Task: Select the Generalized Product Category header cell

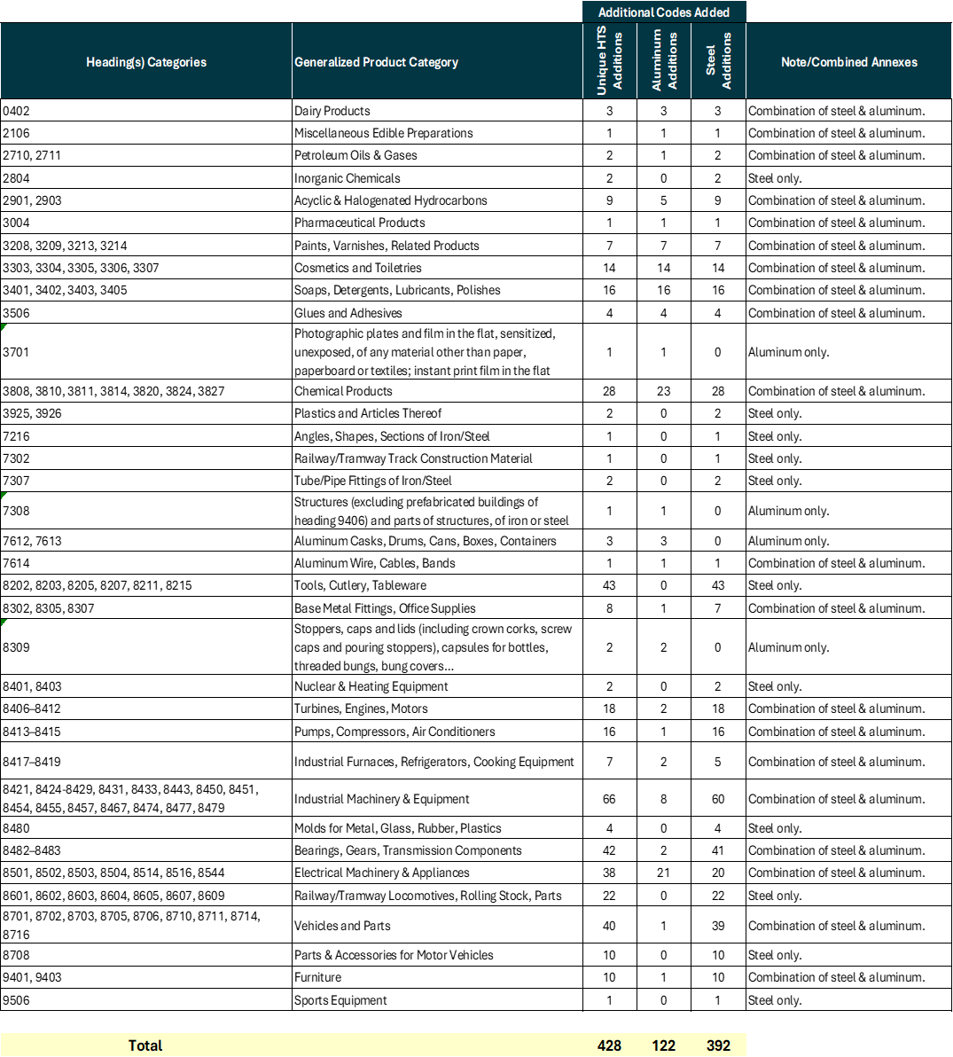Action: [x=437, y=62]
